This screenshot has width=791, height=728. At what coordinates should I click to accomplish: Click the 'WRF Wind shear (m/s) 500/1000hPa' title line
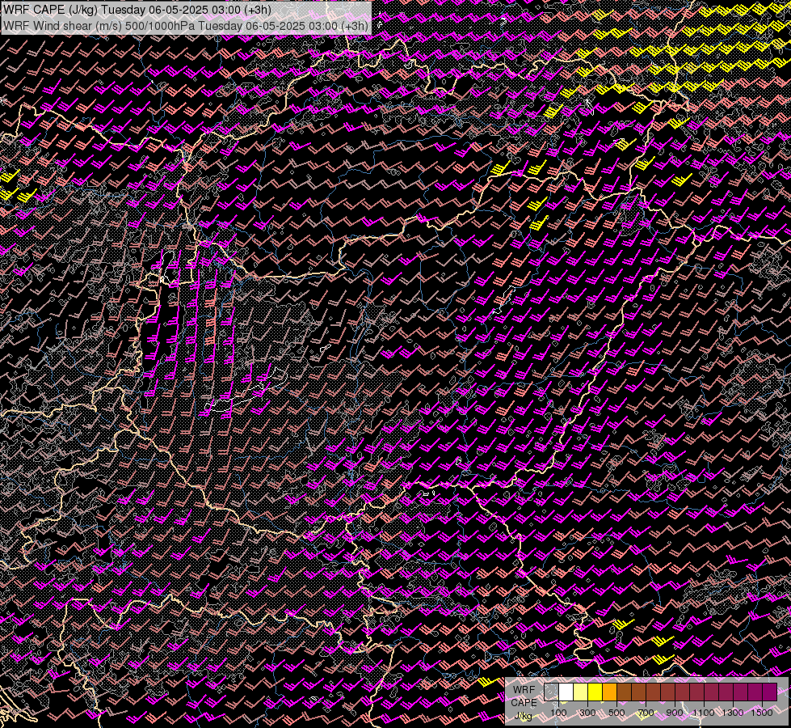click(186, 26)
